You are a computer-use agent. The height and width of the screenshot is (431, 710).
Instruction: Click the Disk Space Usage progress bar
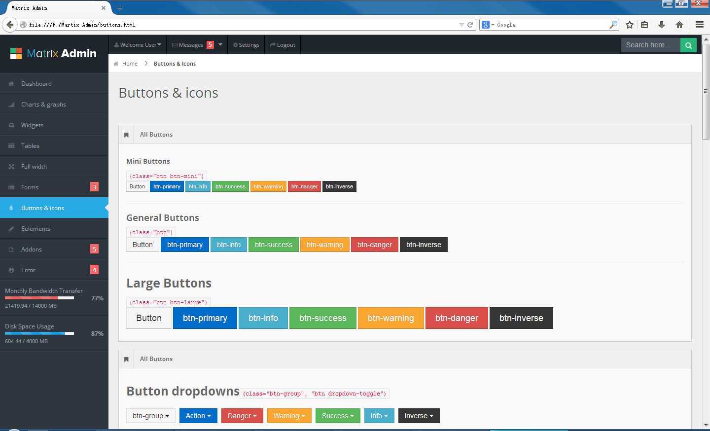(x=39, y=333)
